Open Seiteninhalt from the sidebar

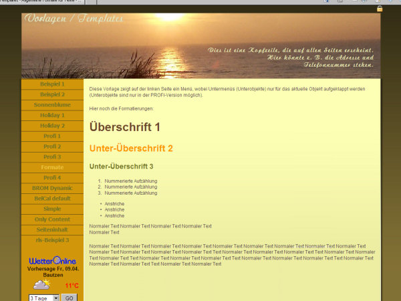tap(52, 229)
